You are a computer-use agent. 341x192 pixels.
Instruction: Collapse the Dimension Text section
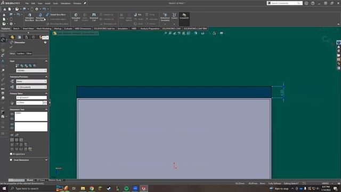46,109
